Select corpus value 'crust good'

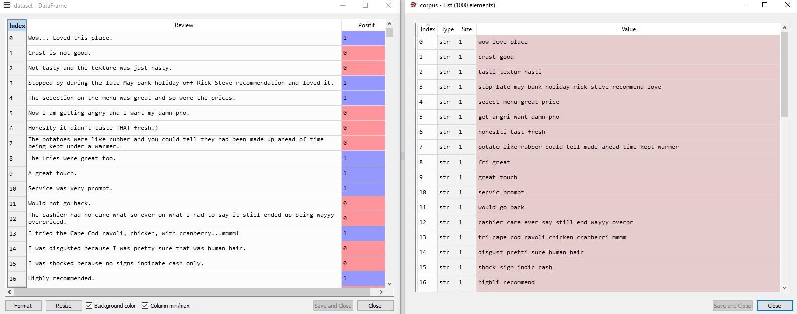click(x=628, y=57)
